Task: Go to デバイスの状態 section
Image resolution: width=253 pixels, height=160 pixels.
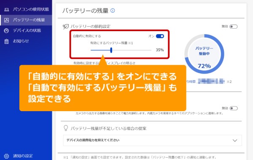Action: tap(26, 30)
